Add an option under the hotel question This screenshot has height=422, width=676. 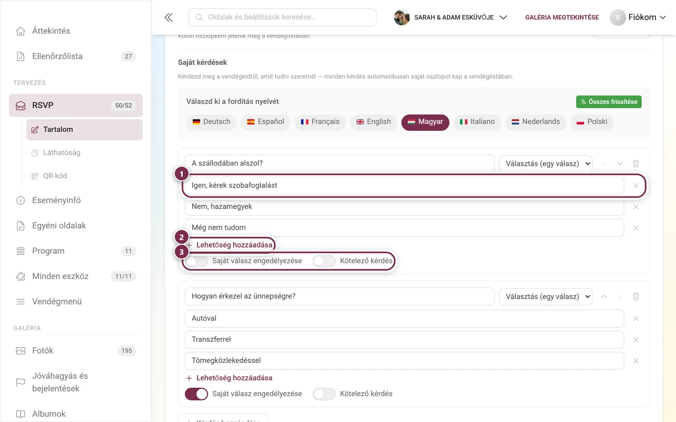pyautogui.click(x=229, y=245)
